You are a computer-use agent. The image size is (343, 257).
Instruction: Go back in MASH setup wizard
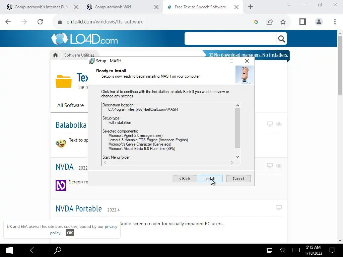185,179
